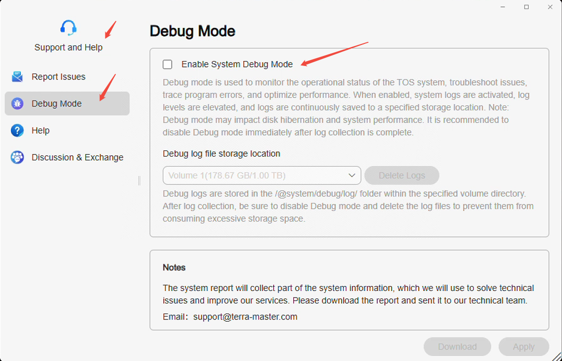Close the Support and Help window
The image size is (562, 361).
(550, 7)
